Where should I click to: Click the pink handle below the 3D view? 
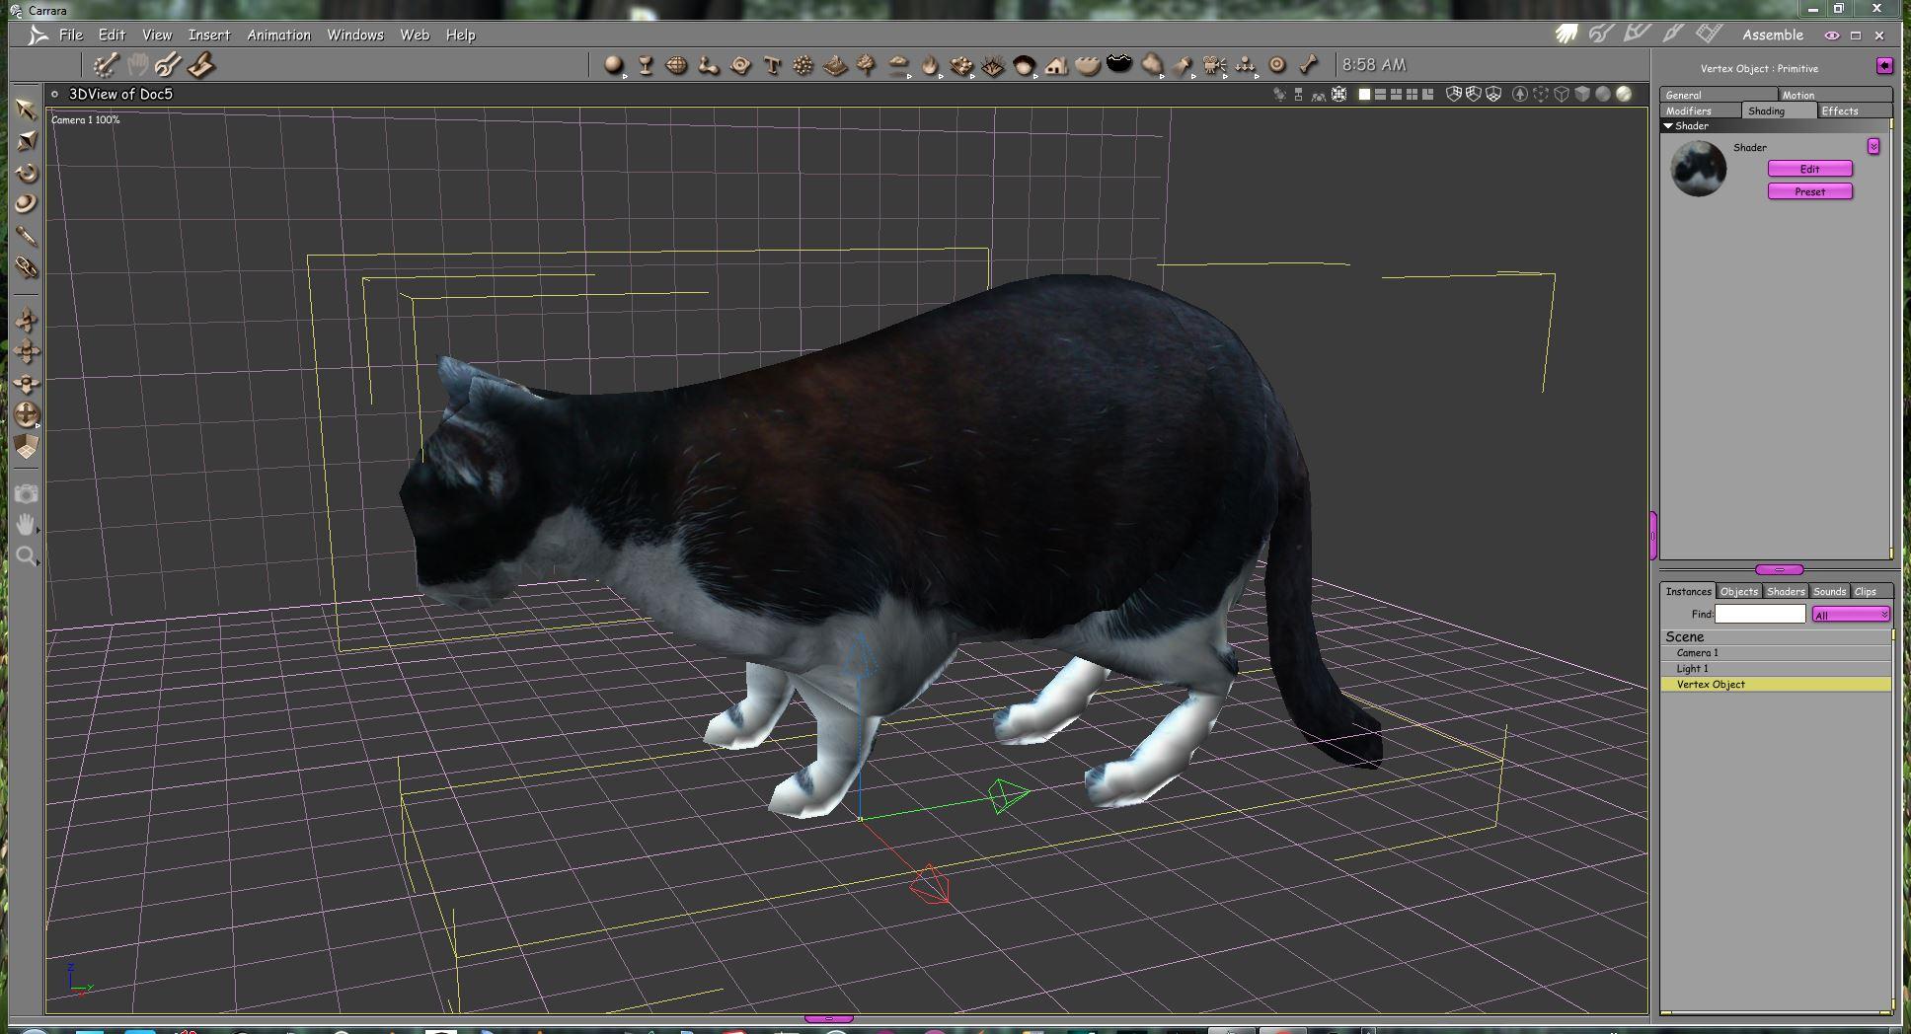coord(829,1018)
